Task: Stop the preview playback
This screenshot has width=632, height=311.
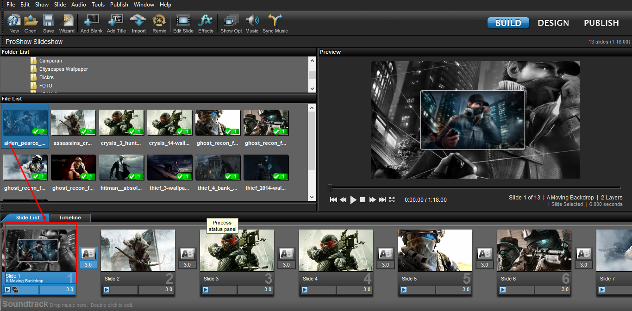Action: 363,200
